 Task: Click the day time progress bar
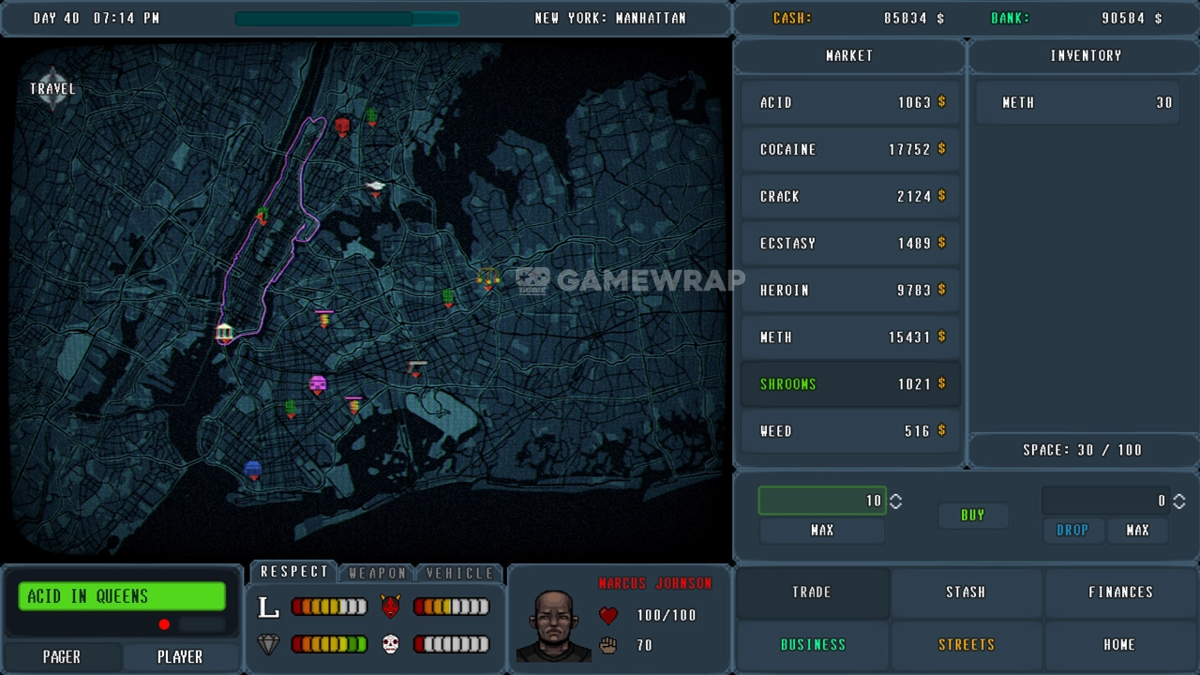pyautogui.click(x=347, y=19)
